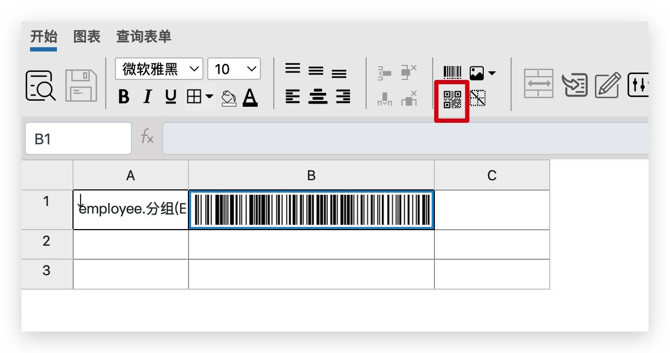Screen dimensions: 670x353
Task: Select cell A2
Action: point(130,245)
